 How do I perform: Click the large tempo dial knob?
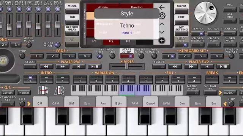coord(205,13)
